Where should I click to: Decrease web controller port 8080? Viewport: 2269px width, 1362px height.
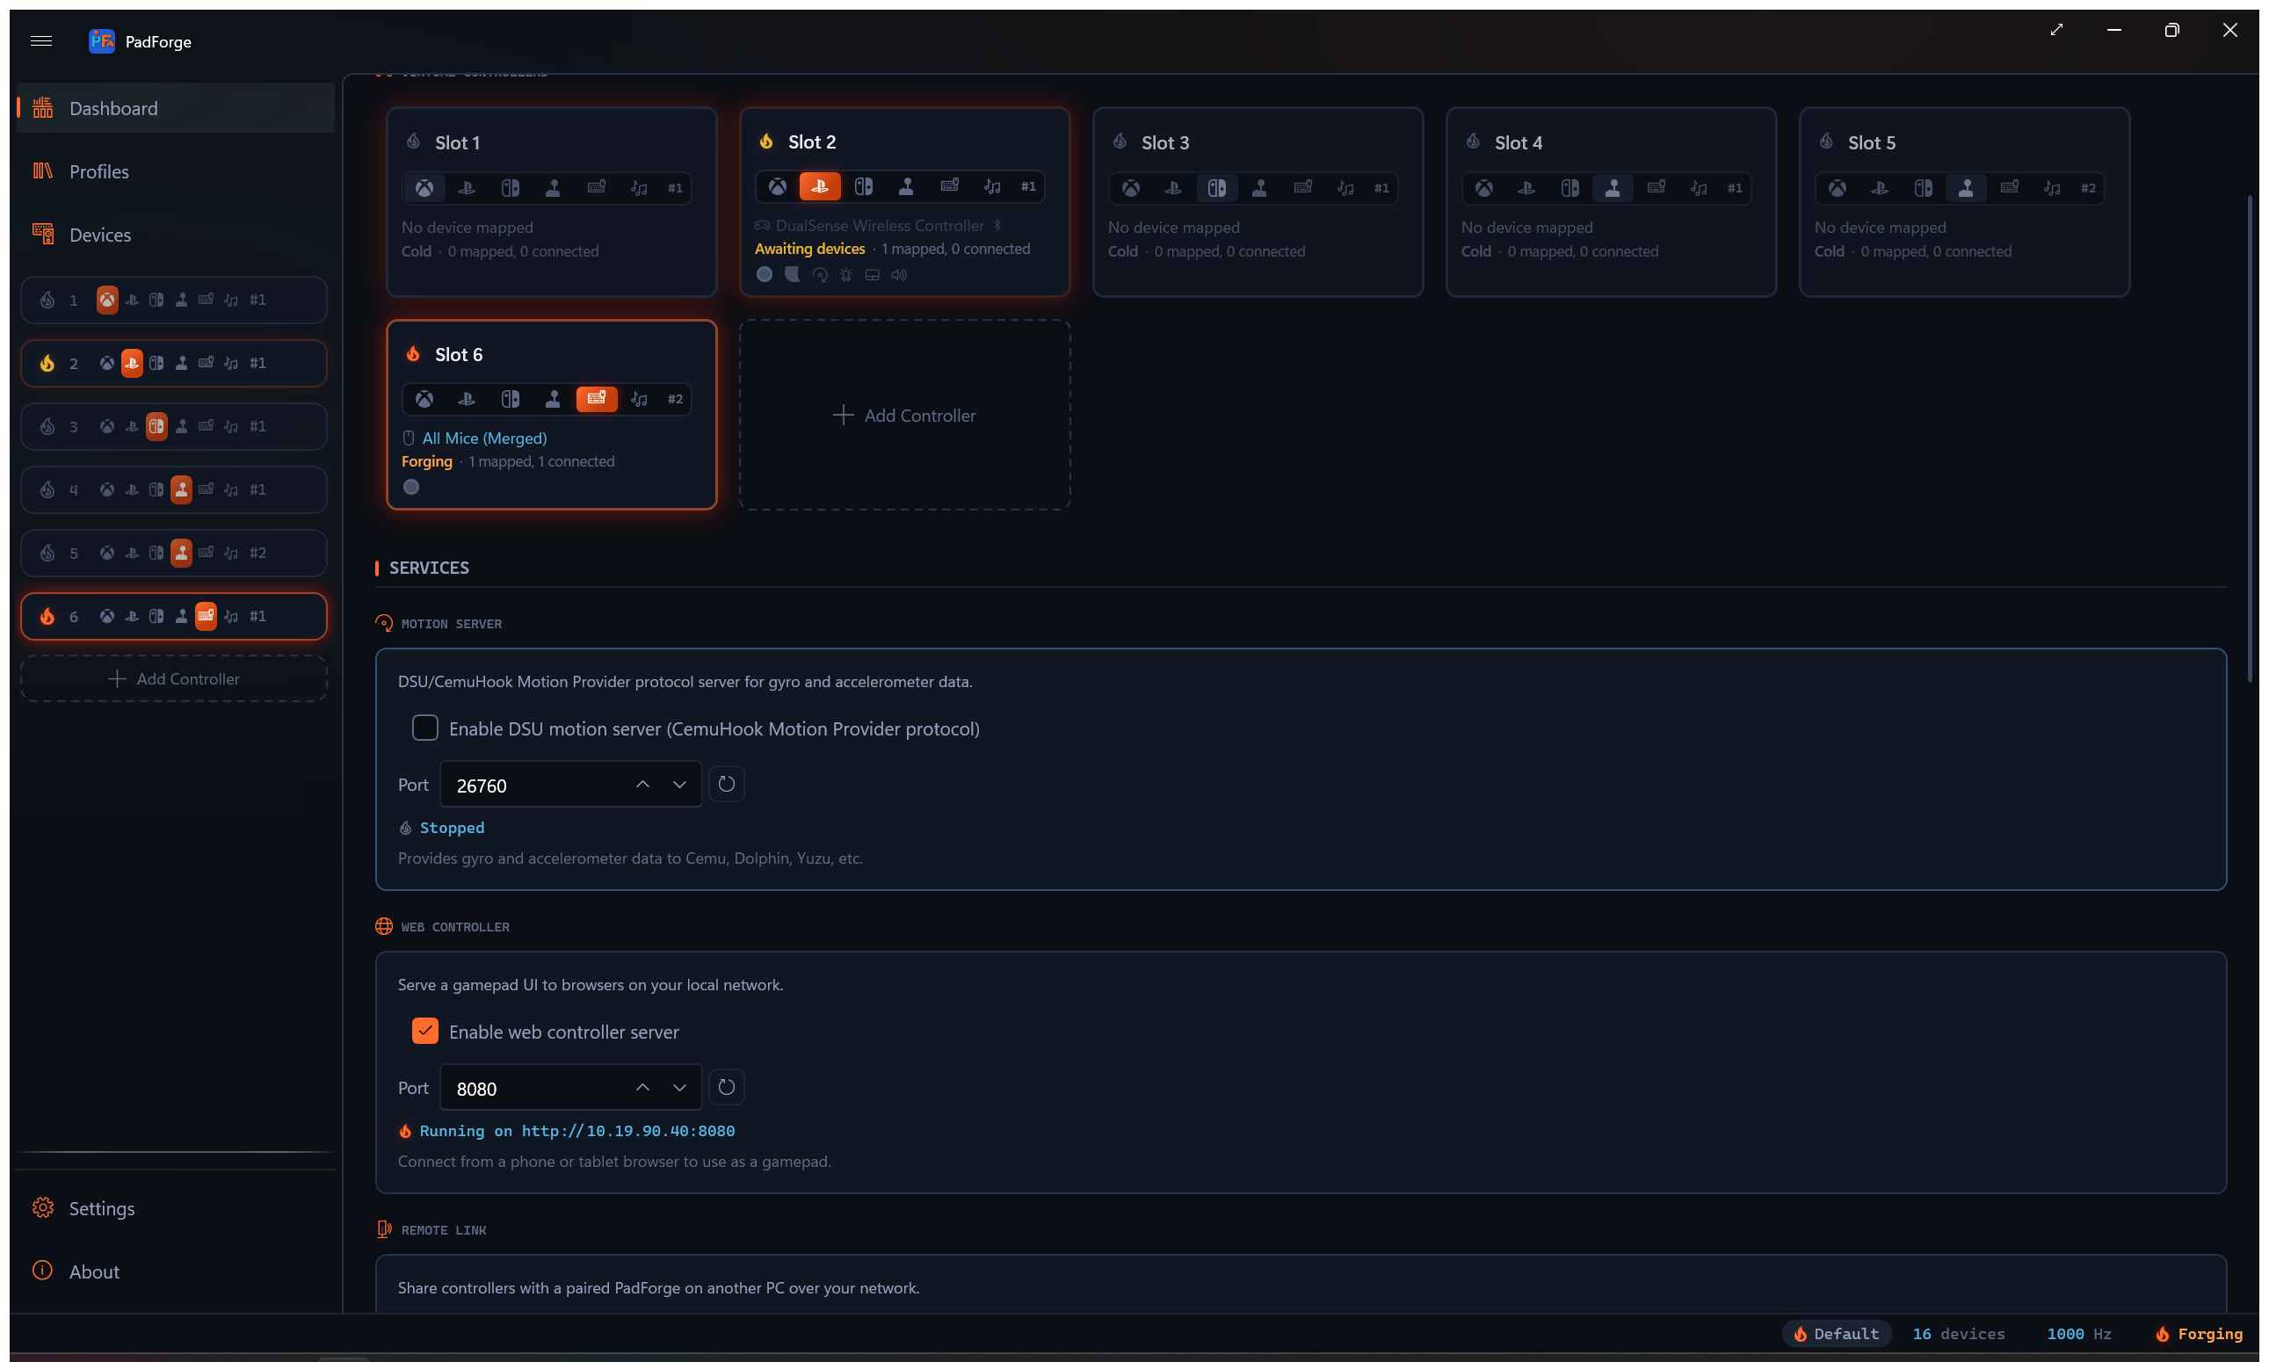pos(679,1087)
